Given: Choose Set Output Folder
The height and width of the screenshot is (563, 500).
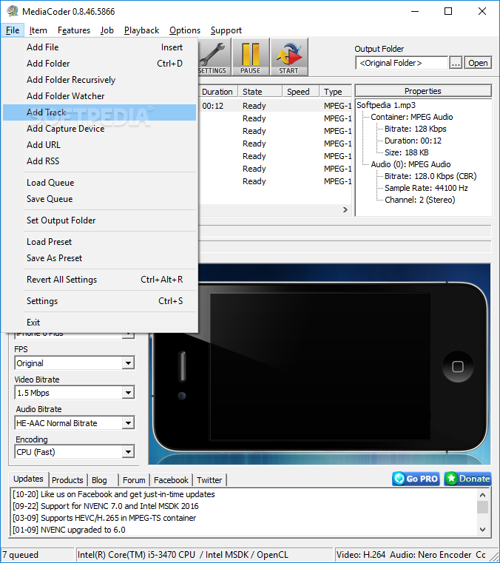Looking at the screenshot, I should 99,220.
